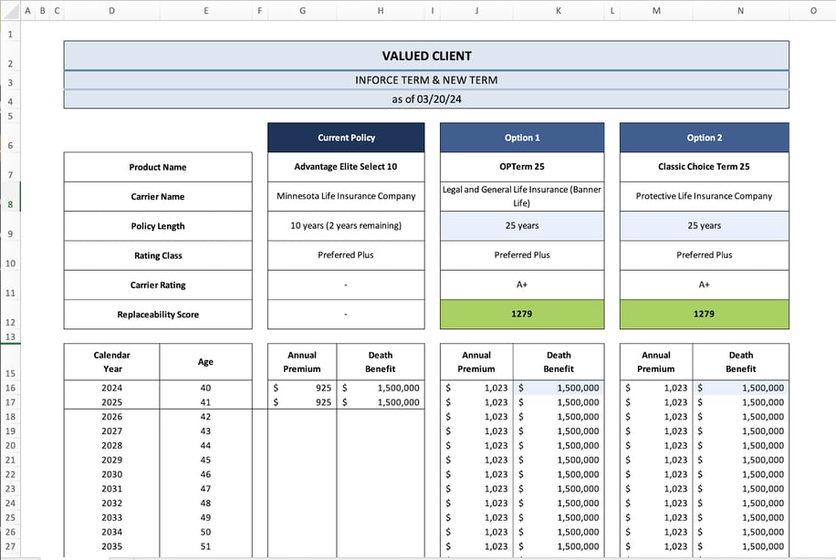
Task: Click the green 1279 score under Option 1
Action: 521,314
